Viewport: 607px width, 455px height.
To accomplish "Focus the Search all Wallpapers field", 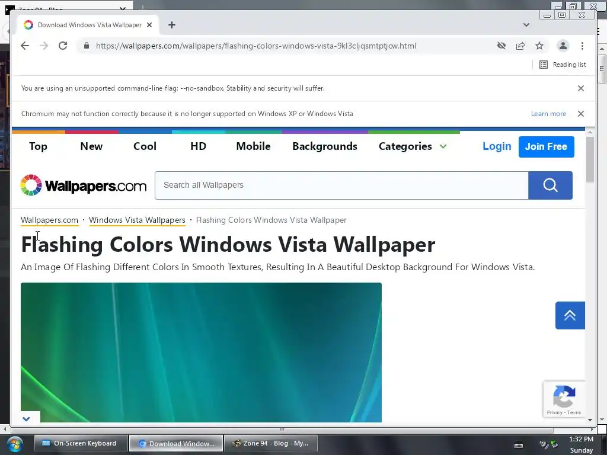I will (x=341, y=185).
